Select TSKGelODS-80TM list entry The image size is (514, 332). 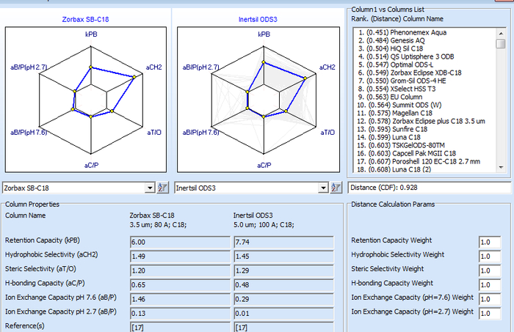click(x=401, y=145)
